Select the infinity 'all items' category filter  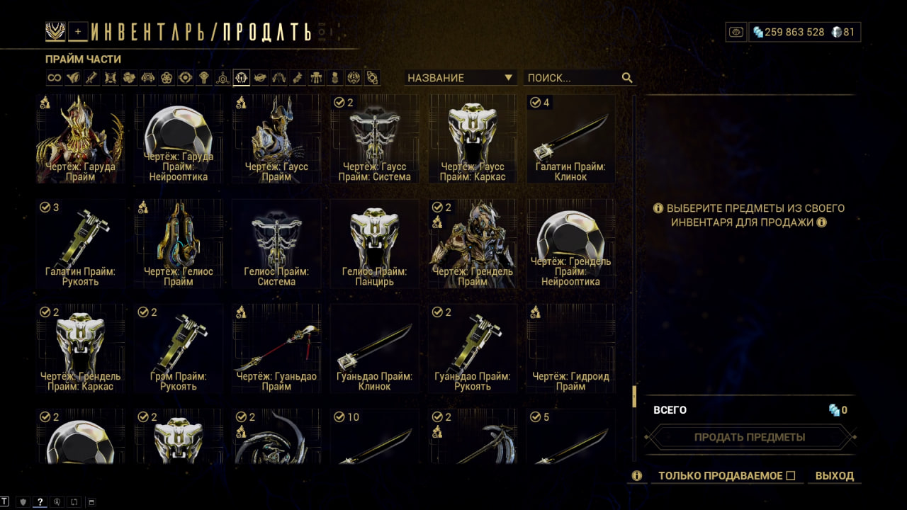coord(55,77)
